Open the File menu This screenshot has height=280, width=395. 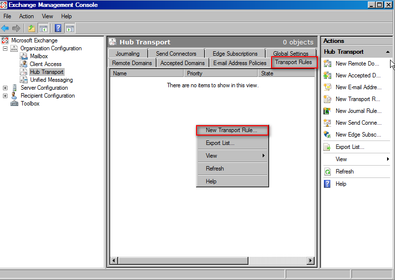7,16
